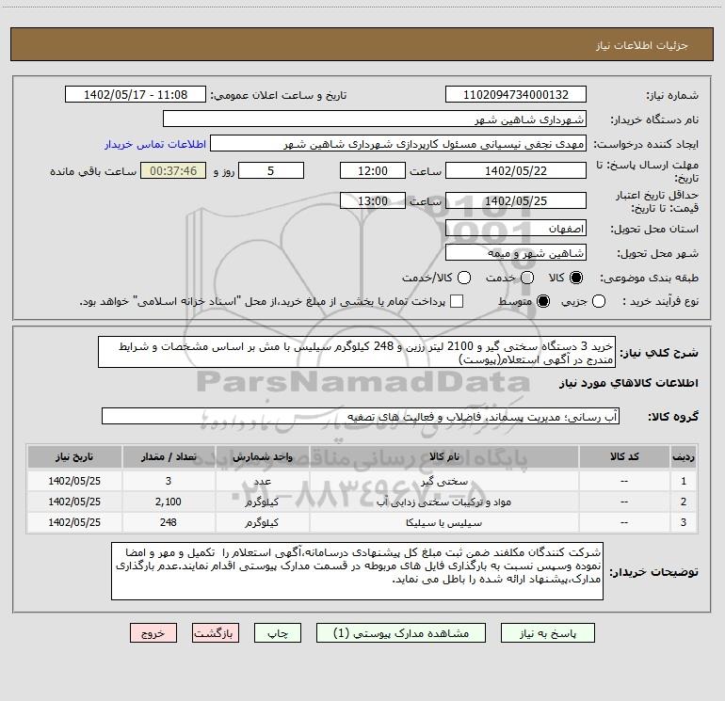Select the متوسط purchase type radio
The image size is (725, 701).
(543, 301)
